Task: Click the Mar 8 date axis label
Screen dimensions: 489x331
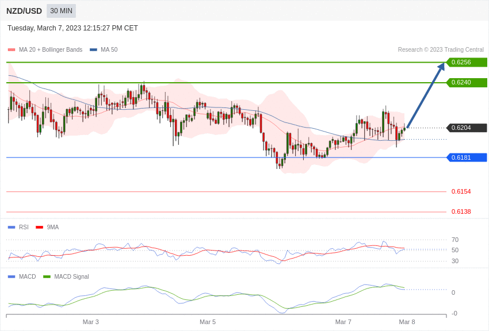Action: (407, 322)
